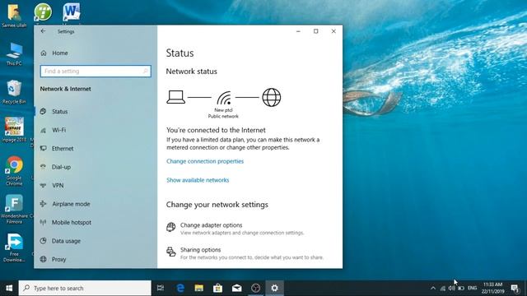Click the Show available networks link
This screenshot has width=527, height=296.
pos(198,180)
